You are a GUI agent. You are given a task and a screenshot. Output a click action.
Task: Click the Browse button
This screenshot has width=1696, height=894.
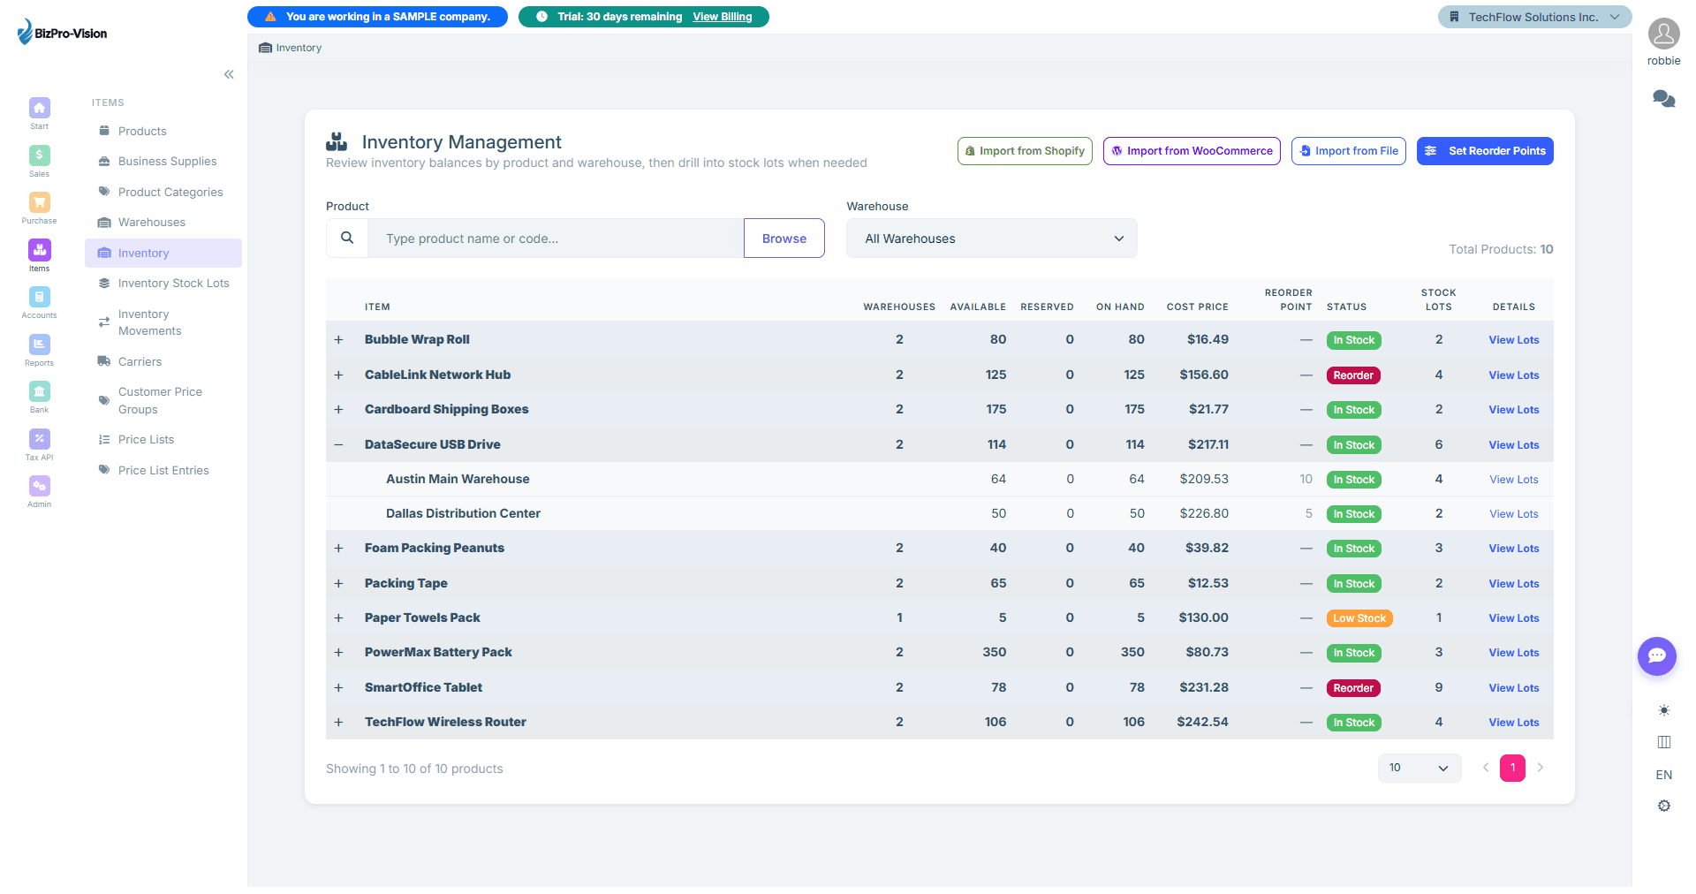pyautogui.click(x=784, y=239)
